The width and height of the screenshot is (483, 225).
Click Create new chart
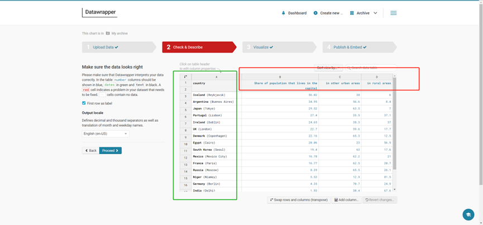click(328, 13)
